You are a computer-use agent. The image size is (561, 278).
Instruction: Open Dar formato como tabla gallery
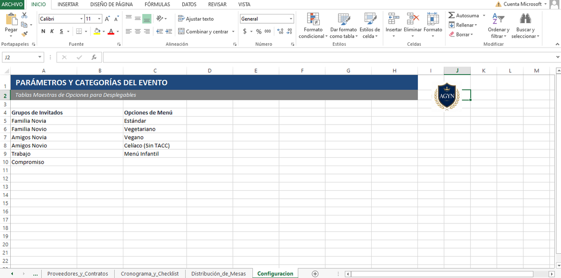[343, 26]
